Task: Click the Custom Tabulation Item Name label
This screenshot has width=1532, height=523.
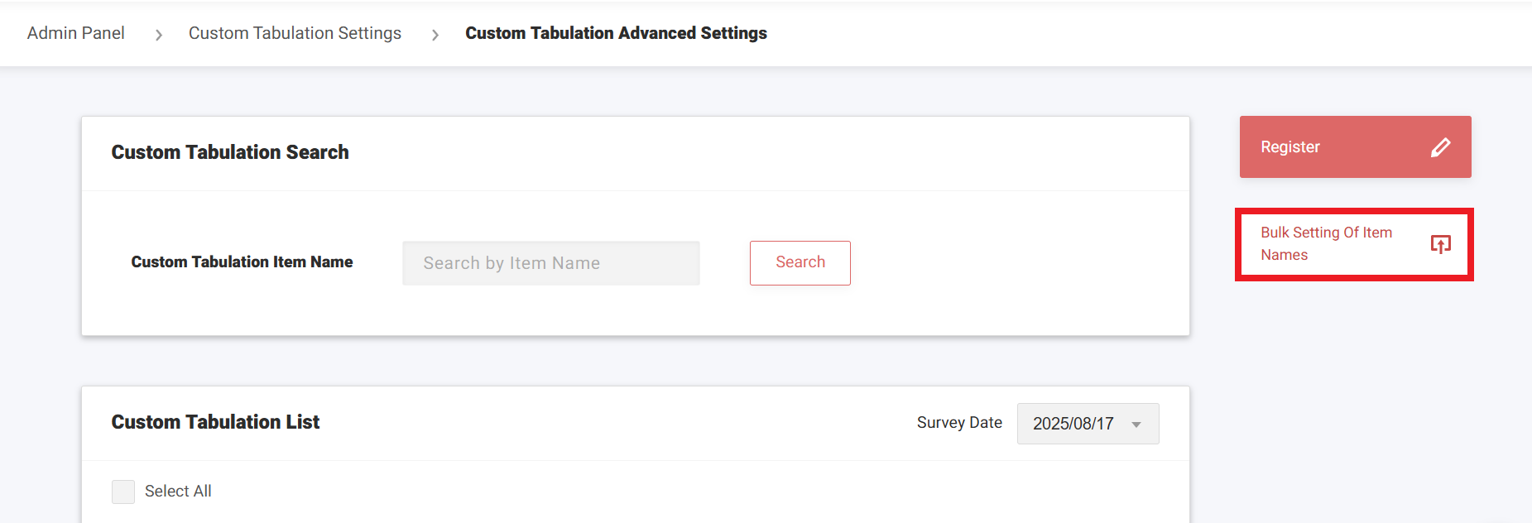Action: click(242, 261)
